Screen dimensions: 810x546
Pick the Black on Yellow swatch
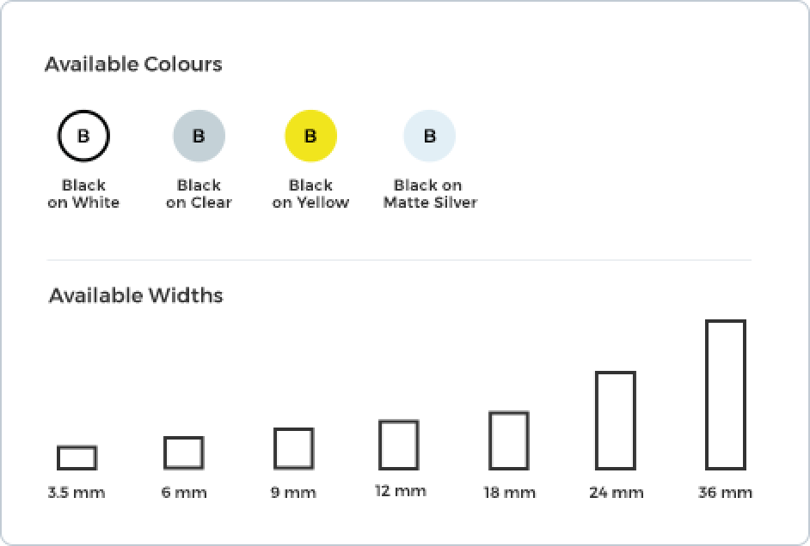coord(310,136)
